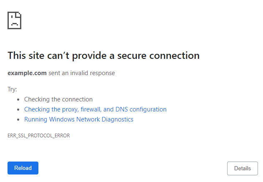Open Checking the proxy, firewall, and DNS configuration link
This screenshot has height=182, width=263.
pyautogui.click(x=95, y=109)
